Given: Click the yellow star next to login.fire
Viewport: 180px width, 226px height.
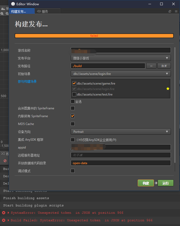Looking at the screenshot, I should [168, 89].
